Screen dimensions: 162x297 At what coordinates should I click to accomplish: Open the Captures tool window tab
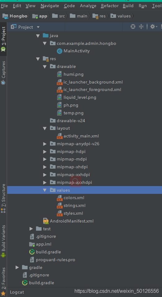3,73
